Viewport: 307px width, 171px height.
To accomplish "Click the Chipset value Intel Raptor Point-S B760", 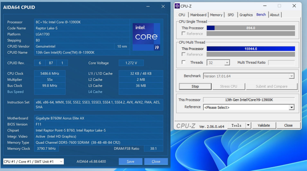I will click(98, 130).
